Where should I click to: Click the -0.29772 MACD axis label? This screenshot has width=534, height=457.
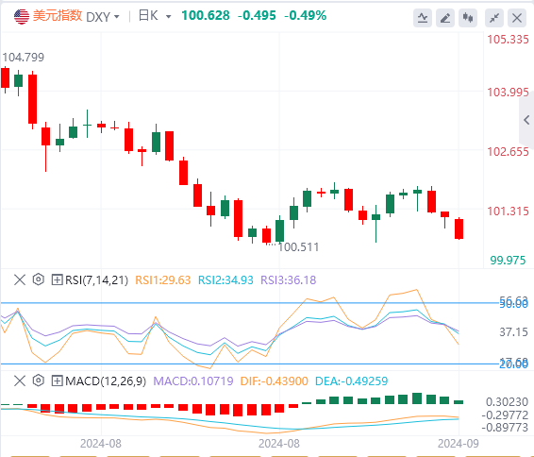[505, 415]
